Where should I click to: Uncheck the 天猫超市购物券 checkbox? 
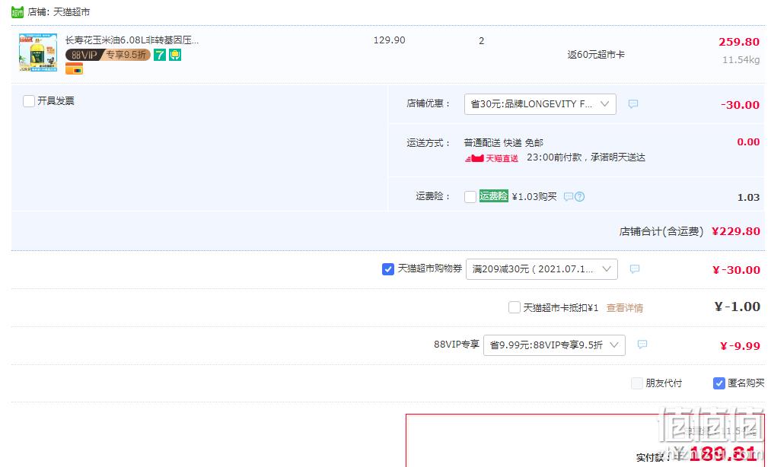pos(388,269)
